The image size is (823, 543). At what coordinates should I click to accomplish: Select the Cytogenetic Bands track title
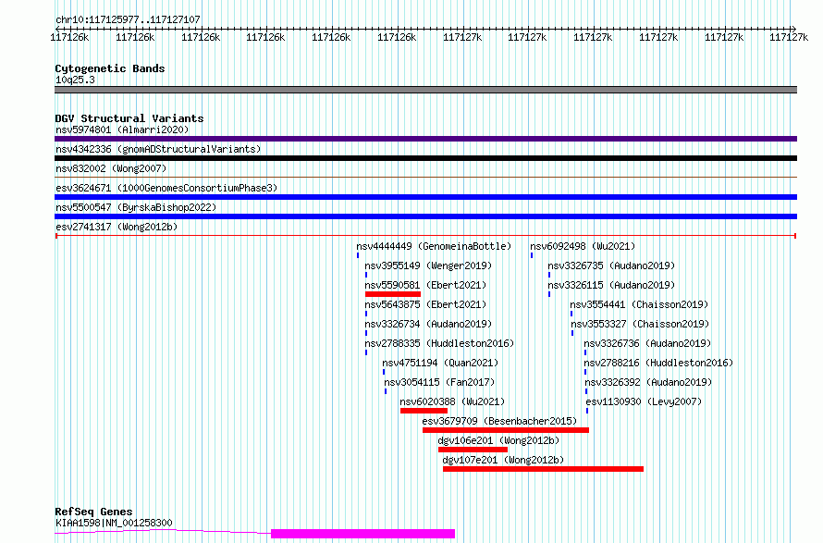pyautogui.click(x=110, y=68)
